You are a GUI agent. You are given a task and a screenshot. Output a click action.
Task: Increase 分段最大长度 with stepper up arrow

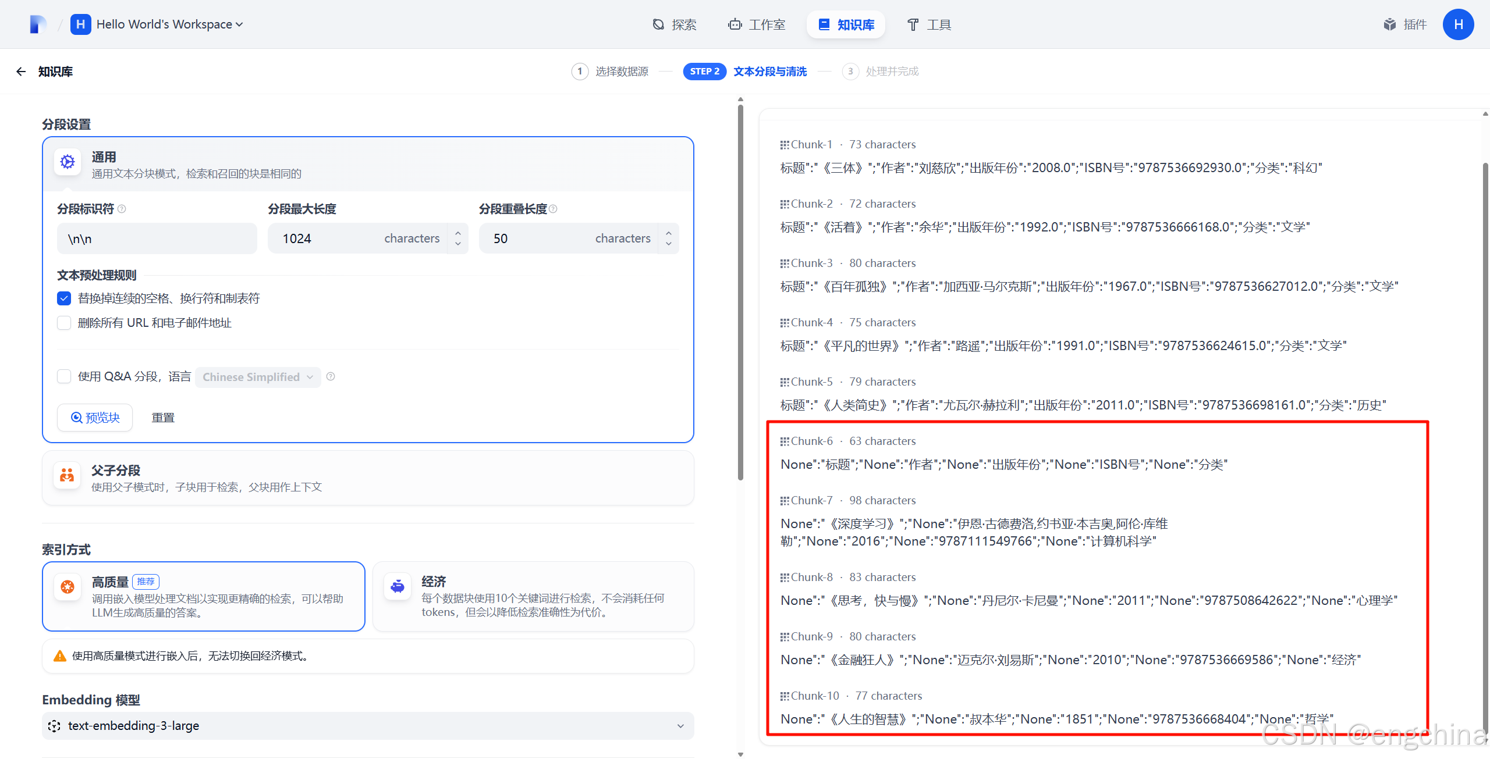click(458, 233)
